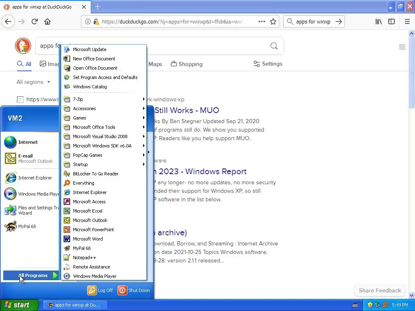
Task: Click the Shut Down button
Action: [x=134, y=290]
